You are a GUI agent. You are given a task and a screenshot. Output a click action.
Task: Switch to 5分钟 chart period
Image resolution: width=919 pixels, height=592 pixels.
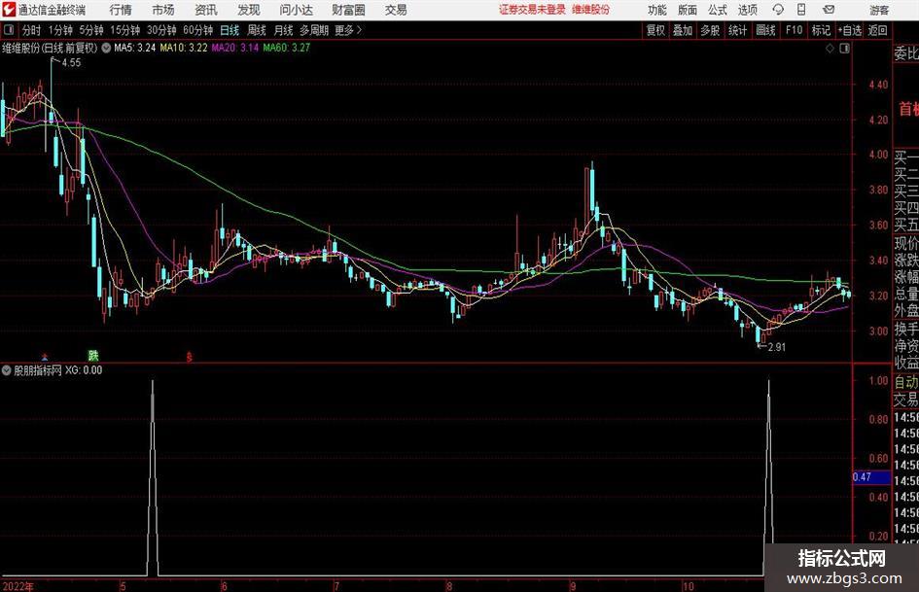point(91,30)
